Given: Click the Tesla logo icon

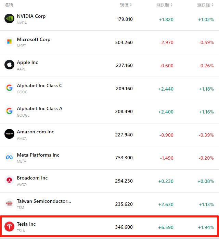Looking at the screenshot, I should pos(9,226).
